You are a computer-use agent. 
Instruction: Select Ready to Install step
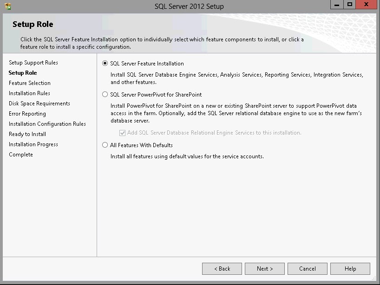tap(27, 134)
